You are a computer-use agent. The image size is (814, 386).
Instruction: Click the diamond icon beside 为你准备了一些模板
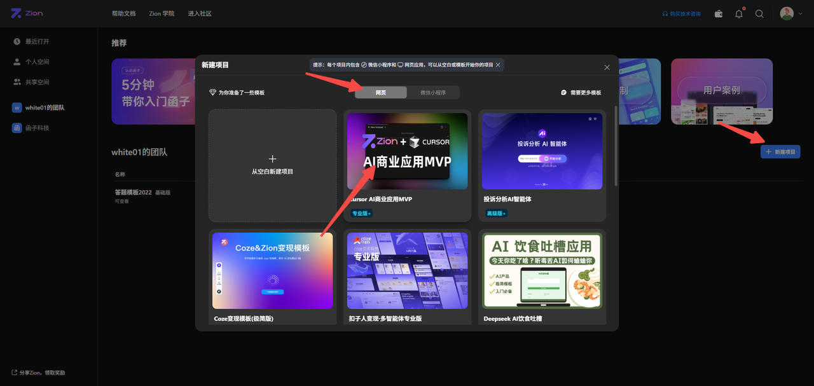(213, 93)
